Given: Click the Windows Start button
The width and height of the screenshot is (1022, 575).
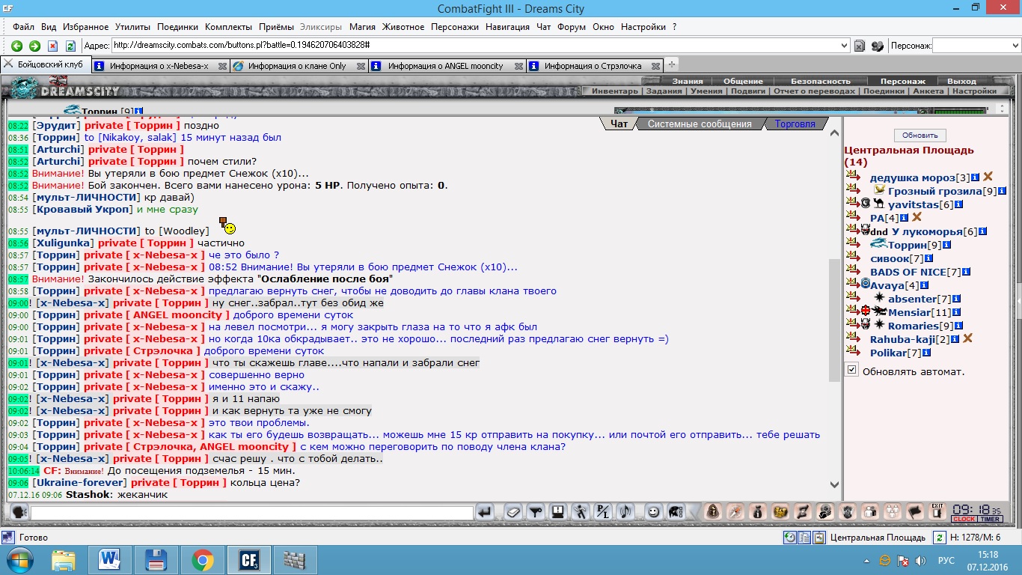Looking at the screenshot, I should pos(20,560).
